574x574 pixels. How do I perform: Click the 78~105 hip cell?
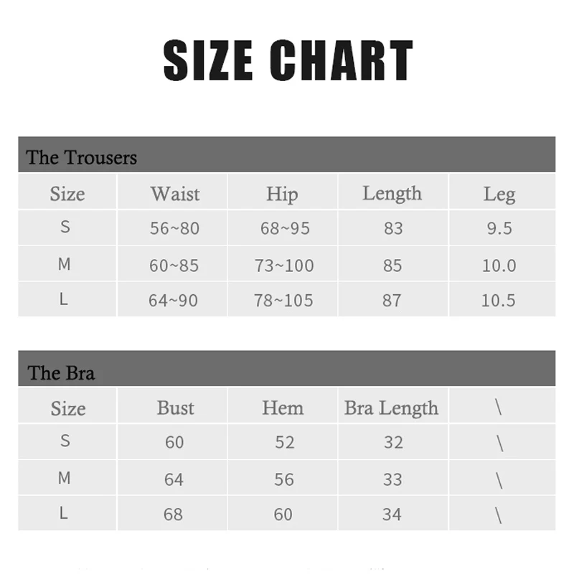(x=283, y=301)
